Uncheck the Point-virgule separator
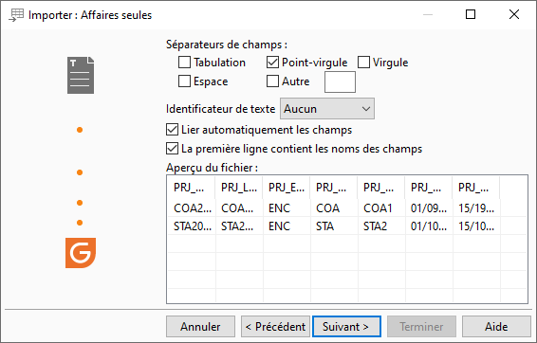This screenshot has height=343, width=537. 272,63
